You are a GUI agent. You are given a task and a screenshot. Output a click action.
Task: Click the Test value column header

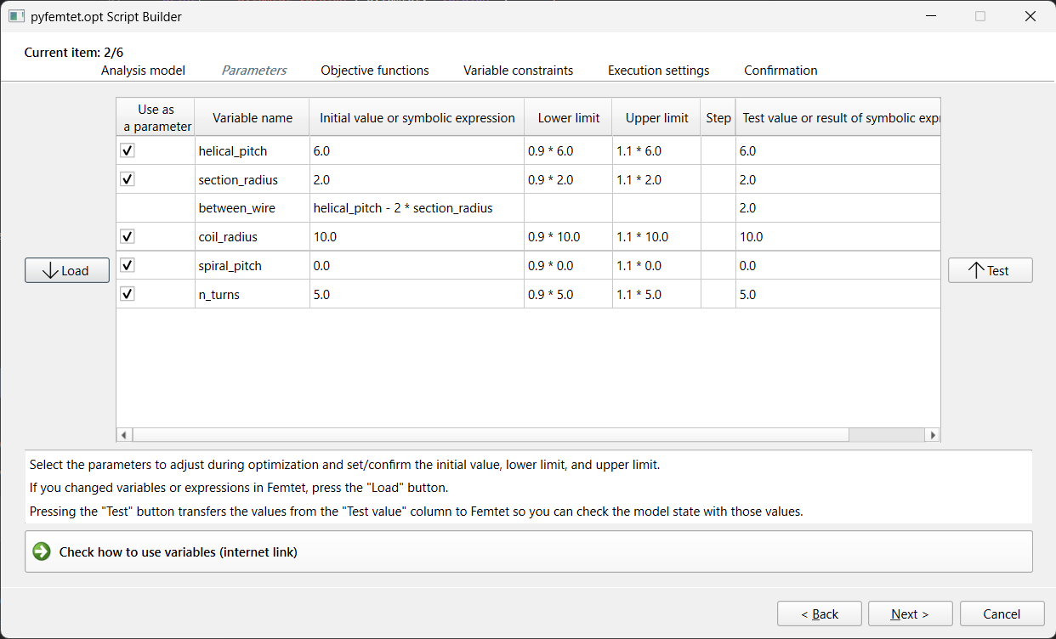[838, 117]
